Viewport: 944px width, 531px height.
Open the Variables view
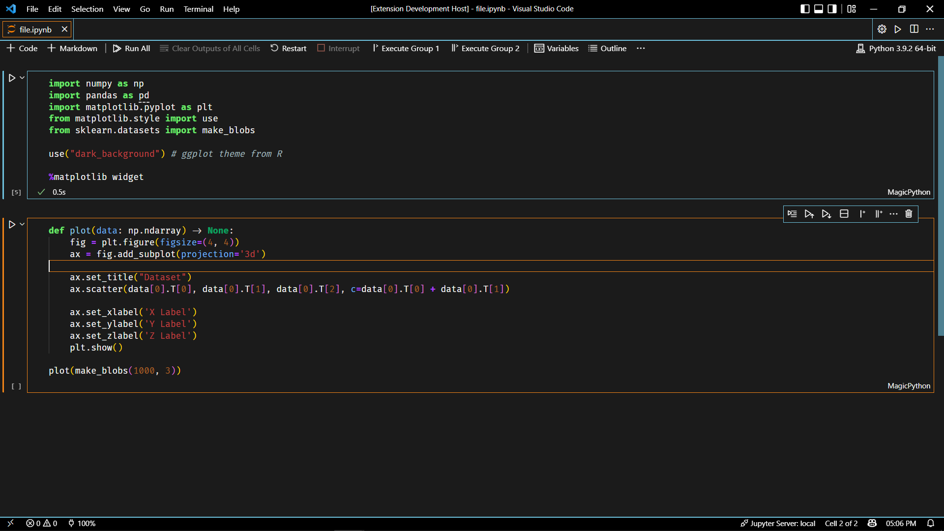[x=557, y=48]
